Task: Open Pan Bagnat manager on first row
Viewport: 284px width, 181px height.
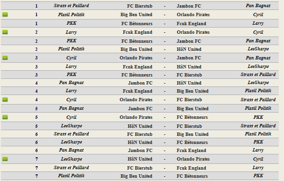Action: 258,6
